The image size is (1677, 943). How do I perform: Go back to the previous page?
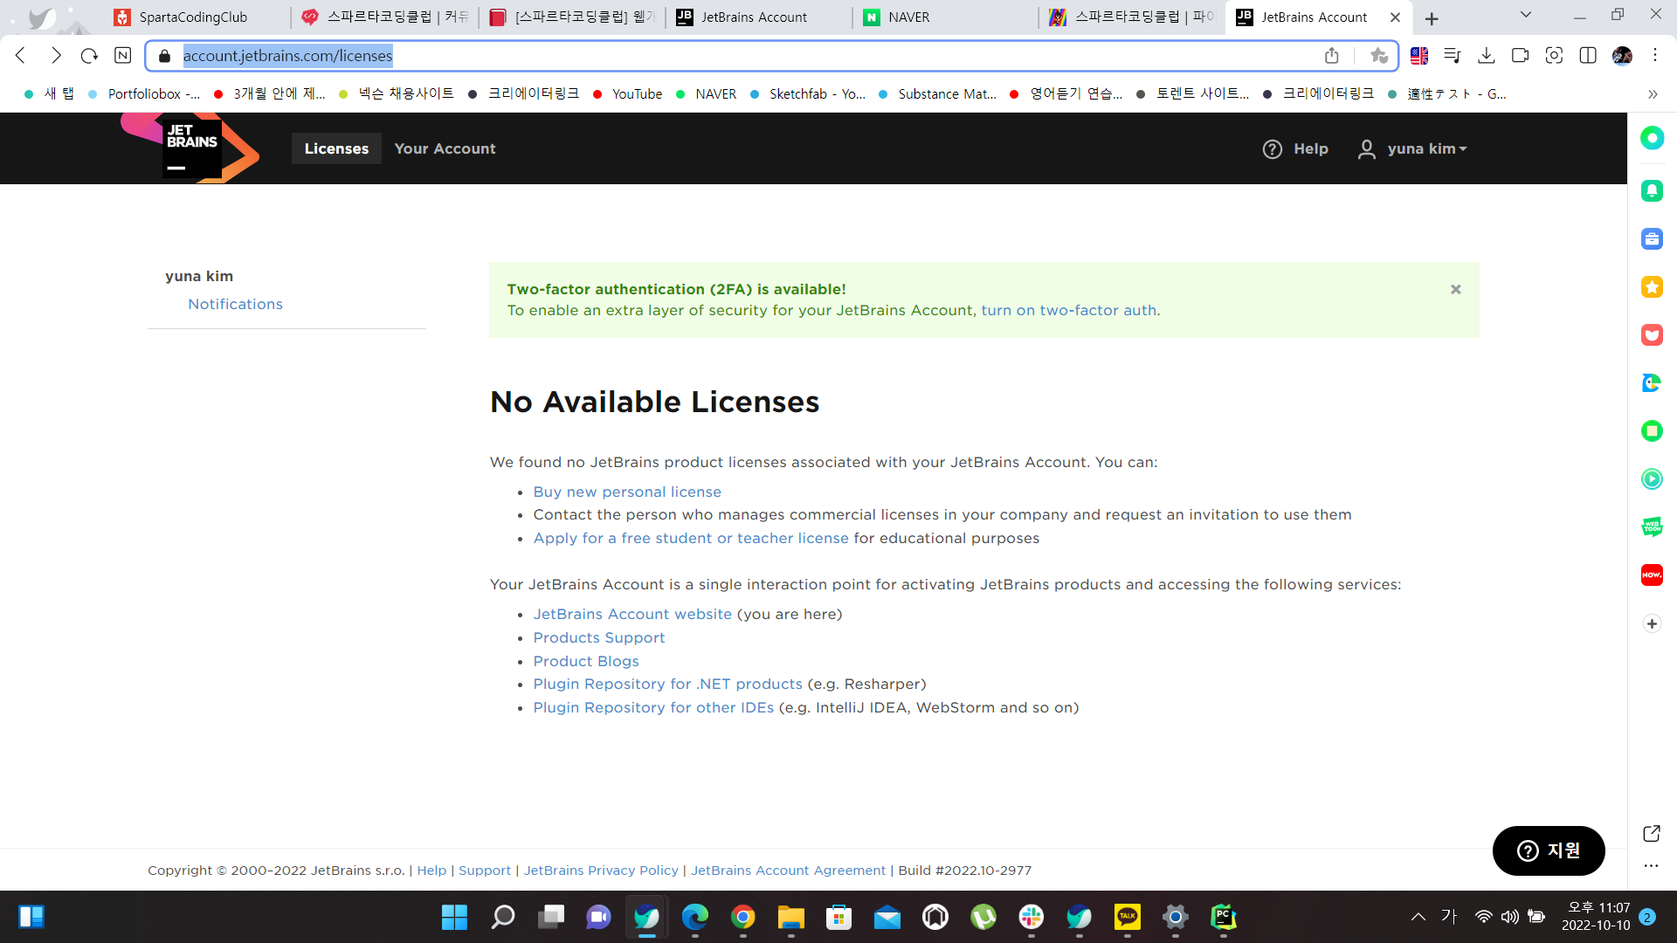[x=21, y=56]
